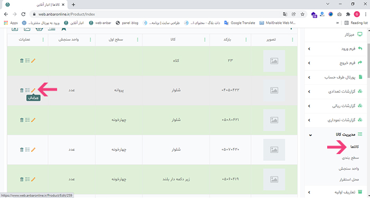Open column menu for کالا header
370x198 pixels.
205,40
